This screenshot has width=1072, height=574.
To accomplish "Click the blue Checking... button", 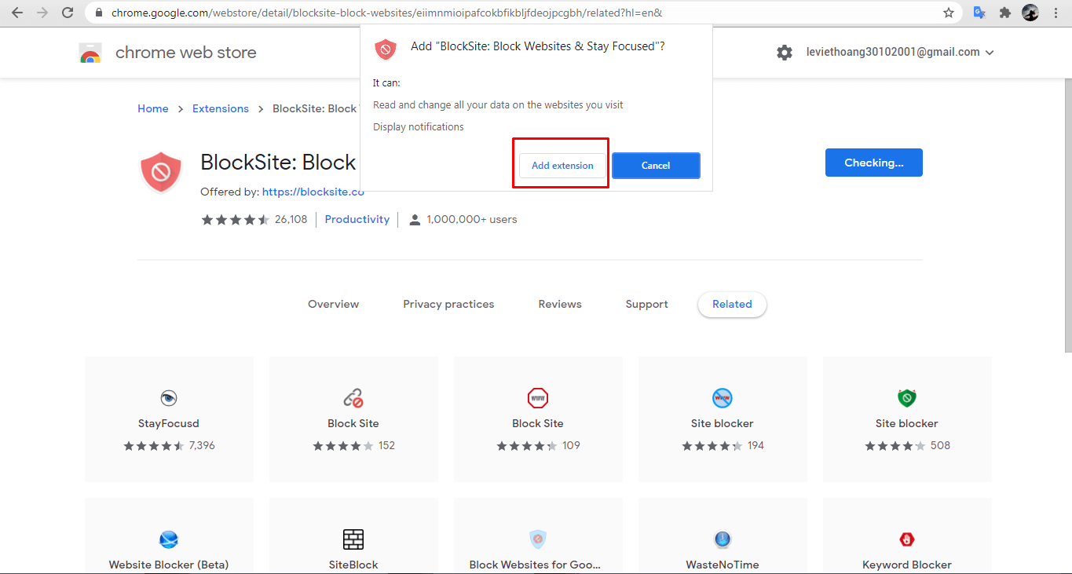I will tap(873, 163).
